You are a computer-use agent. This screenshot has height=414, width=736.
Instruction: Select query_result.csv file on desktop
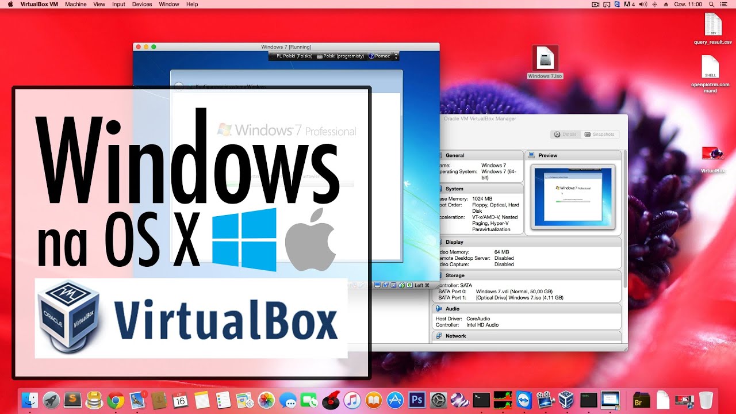pyautogui.click(x=713, y=29)
